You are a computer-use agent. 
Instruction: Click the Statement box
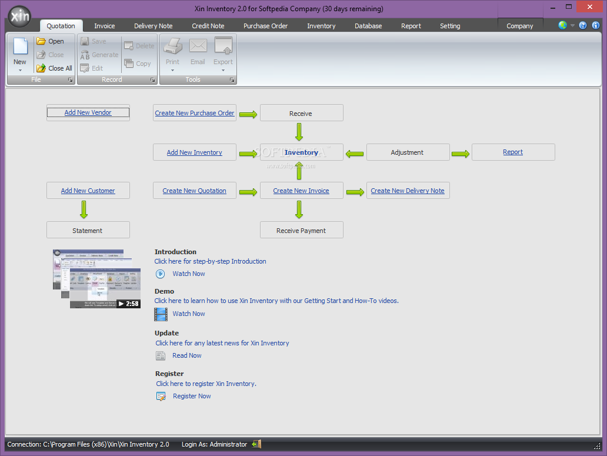click(x=88, y=230)
